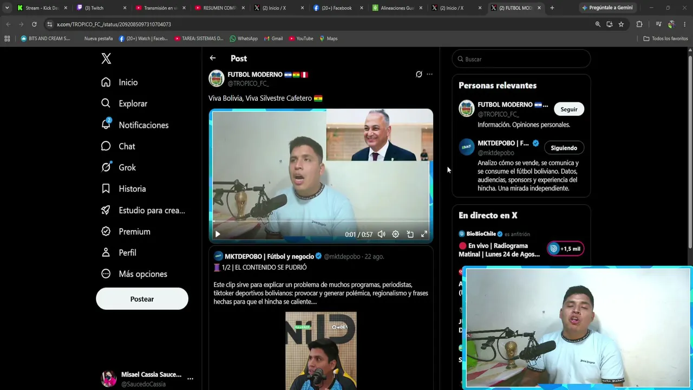The image size is (693, 390).
Task: Click the Chat bubble icon
Action: point(106,146)
